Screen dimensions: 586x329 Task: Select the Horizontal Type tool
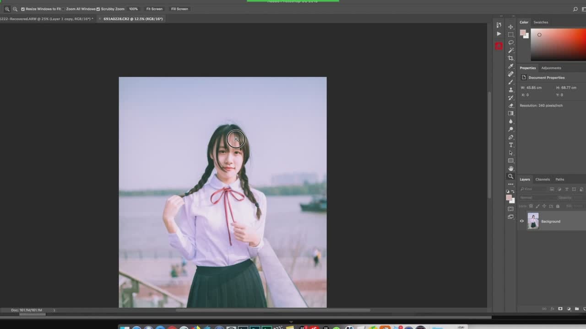click(x=511, y=145)
